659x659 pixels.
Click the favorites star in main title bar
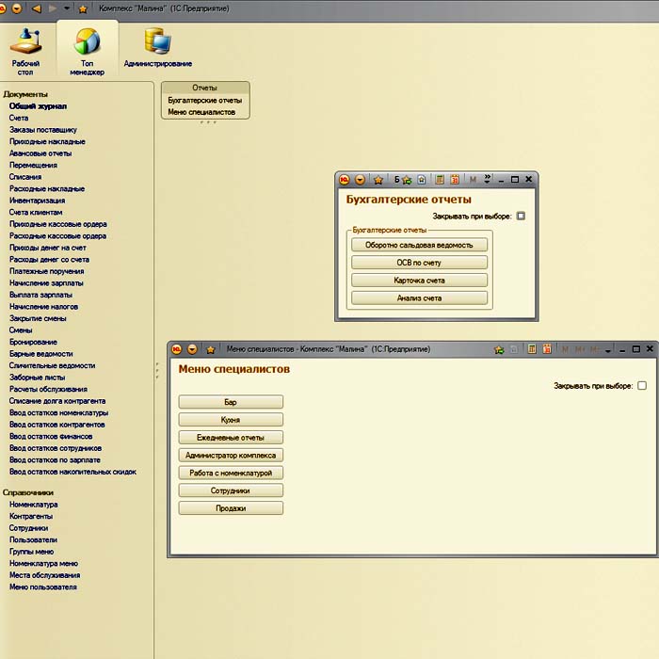(x=83, y=8)
